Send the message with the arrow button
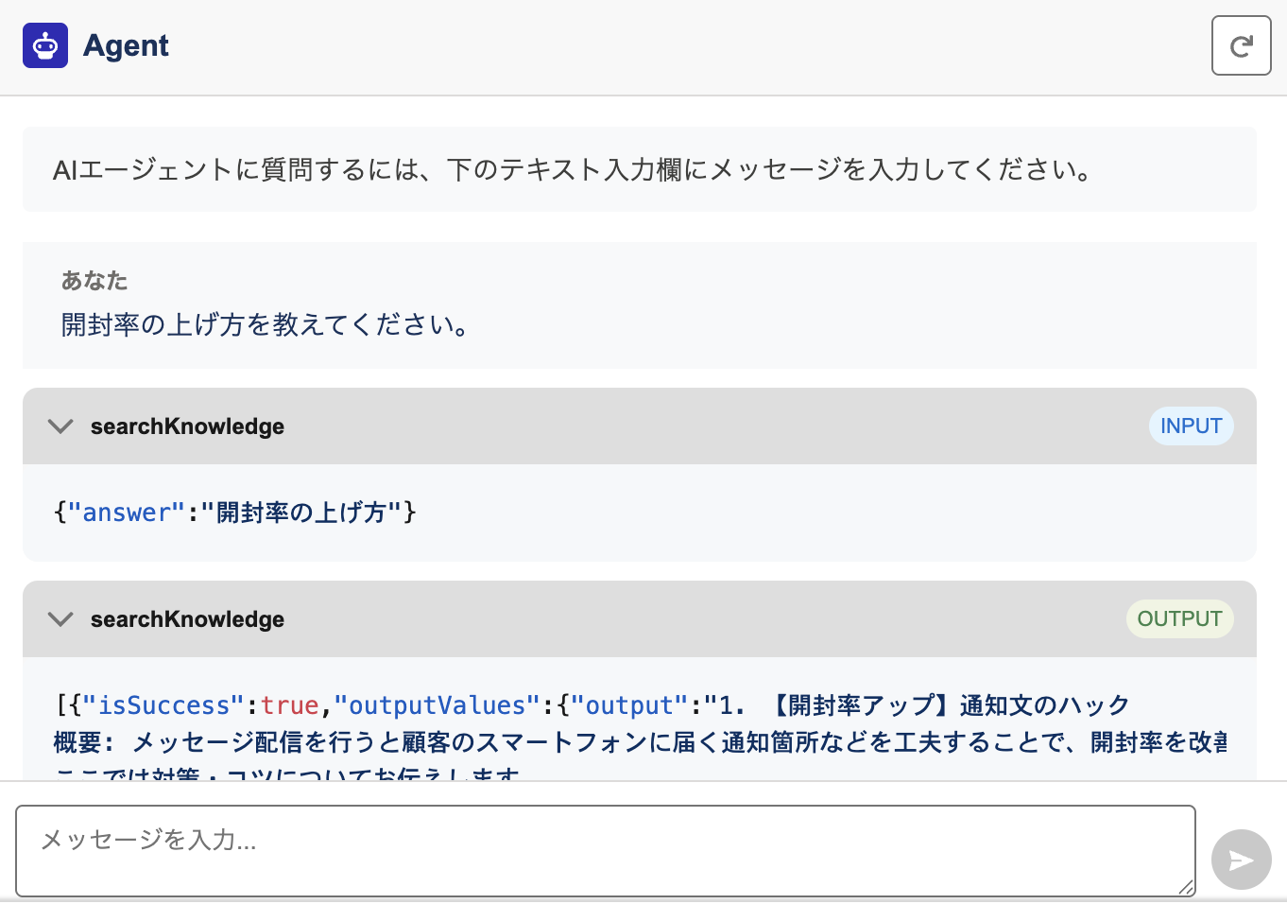 tap(1241, 860)
